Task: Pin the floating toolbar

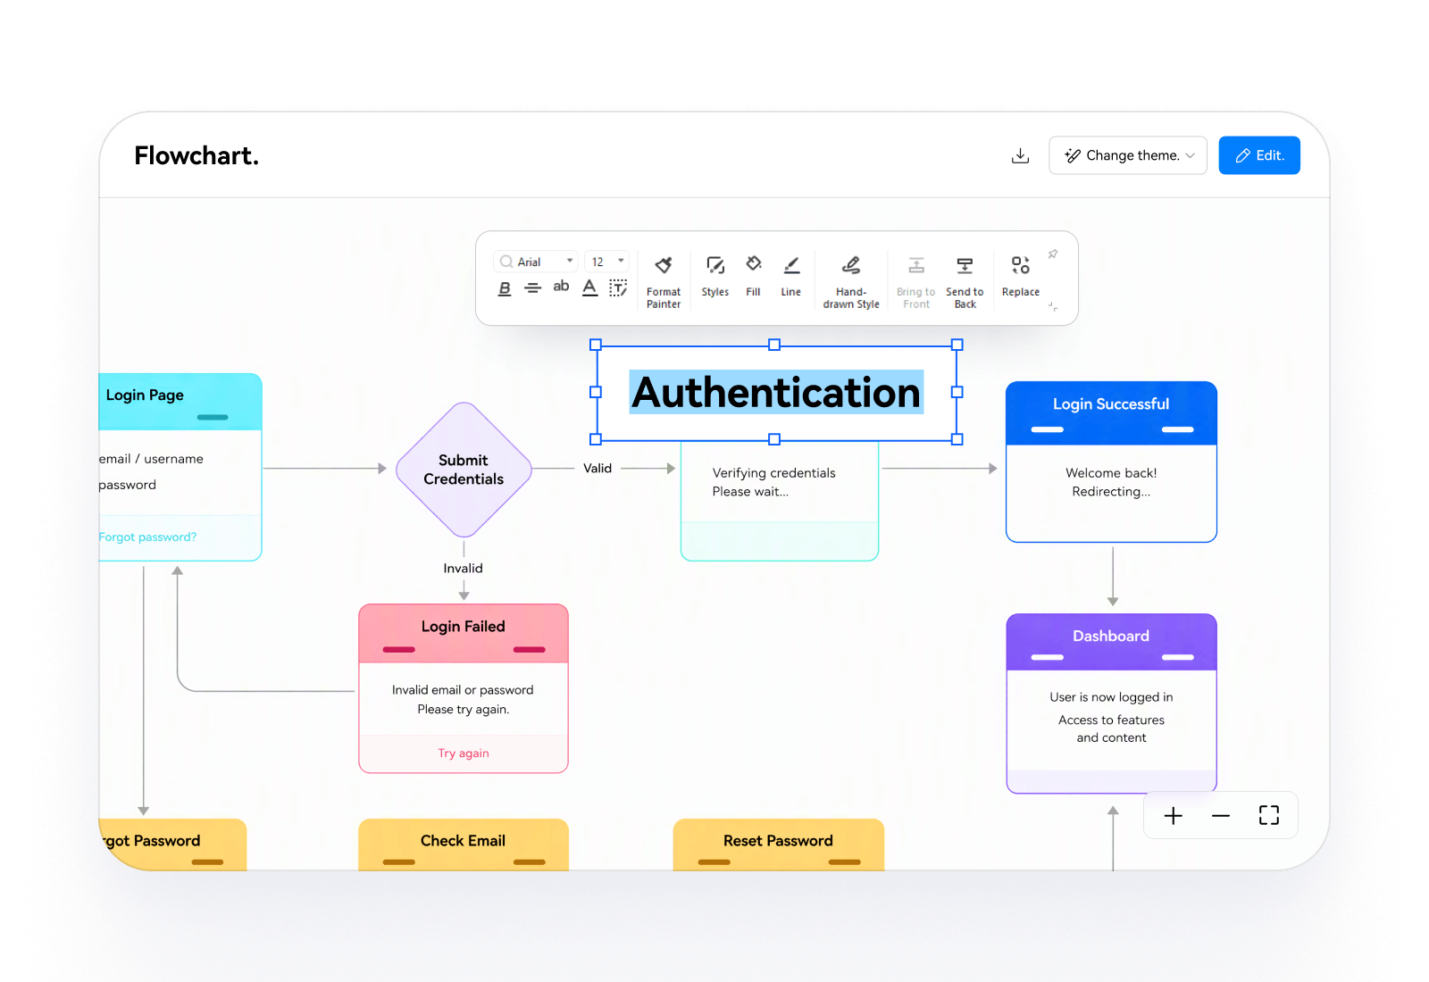Action: point(1053,254)
